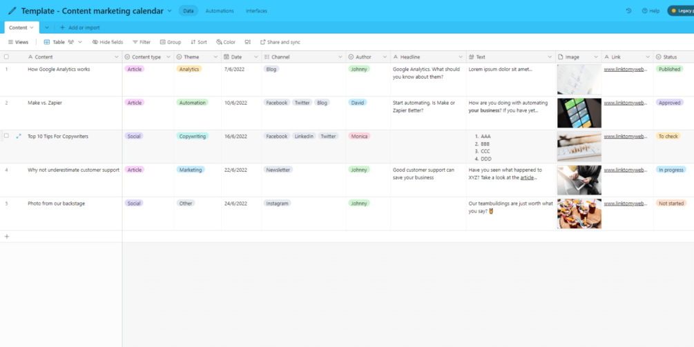Open the Theme column dropdown arrow

(x=215, y=57)
